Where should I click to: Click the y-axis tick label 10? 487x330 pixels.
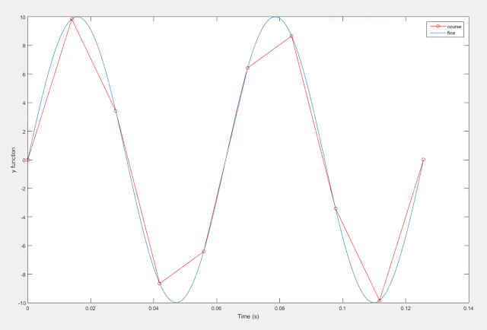coord(23,17)
